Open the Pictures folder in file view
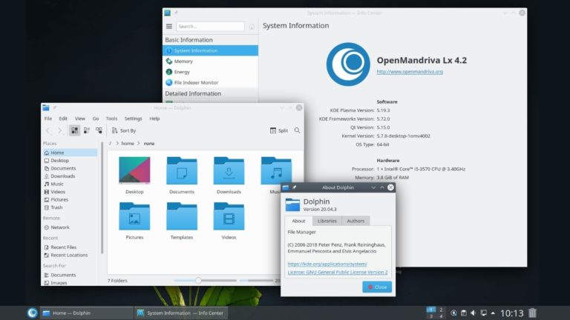Image resolution: width=570 pixels, height=320 pixels. coord(134,219)
